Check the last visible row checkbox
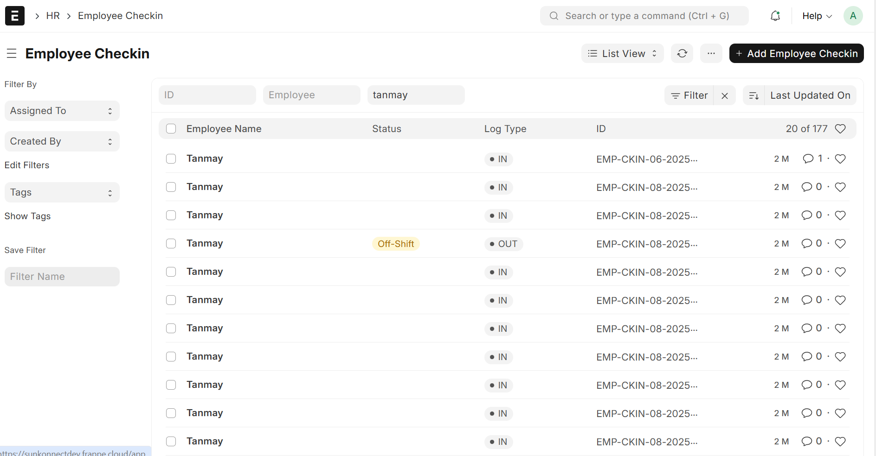876x456 pixels. [x=171, y=442]
